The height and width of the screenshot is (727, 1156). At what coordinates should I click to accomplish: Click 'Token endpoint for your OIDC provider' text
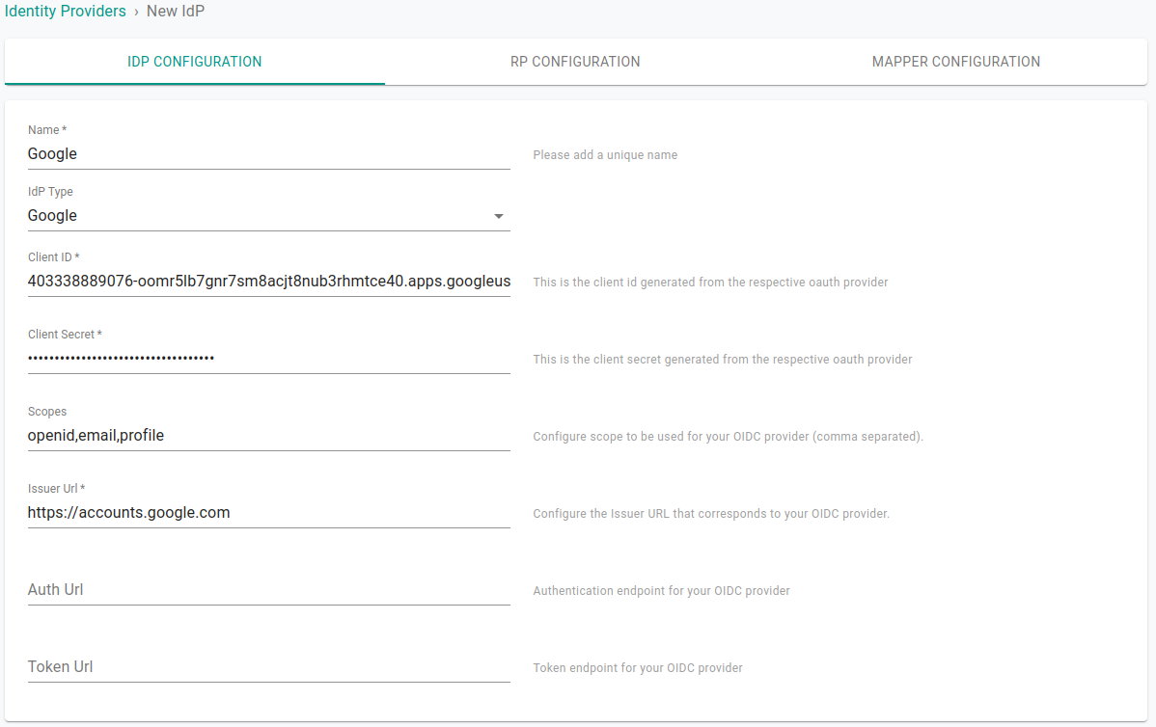638,668
